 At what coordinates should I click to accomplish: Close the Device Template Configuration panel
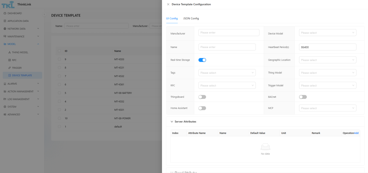(x=168, y=4)
